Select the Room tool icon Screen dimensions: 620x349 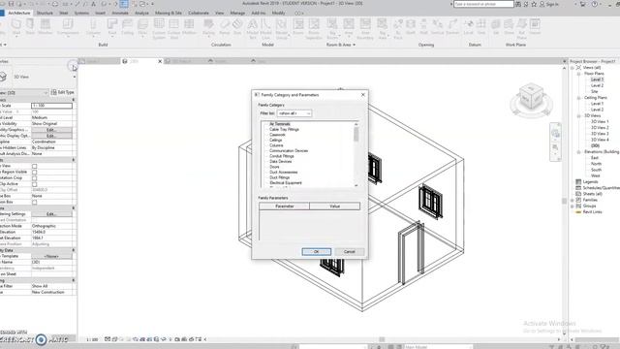(x=298, y=26)
